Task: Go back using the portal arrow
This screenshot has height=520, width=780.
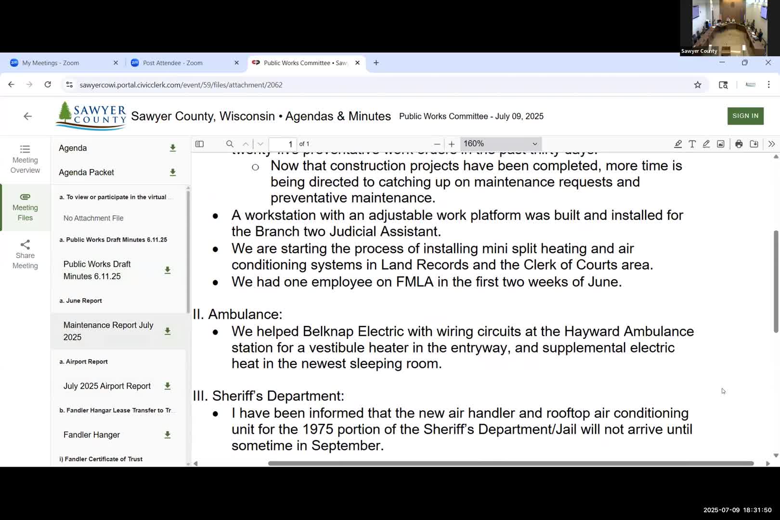Action: pyautogui.click(x=27, y=116)
